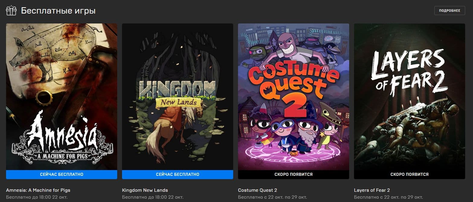Click Layers of Fear 2's availability dates text
This screenshot has width=473, height=202.
pyautogui.click(x=389, y=197)
